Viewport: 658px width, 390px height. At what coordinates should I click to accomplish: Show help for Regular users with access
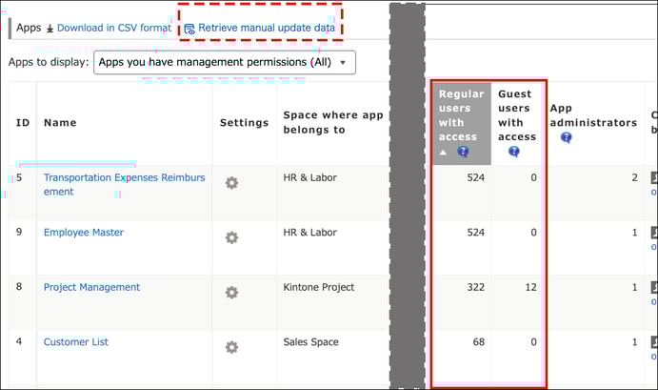point(463,152)
